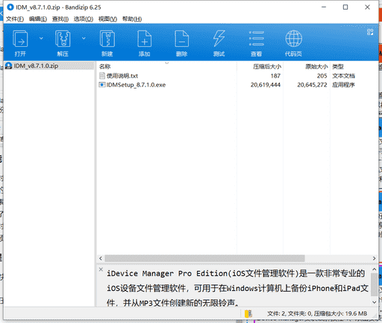Click the column sort indicator chevron above the list
Viewport: 382px width, 323px height.
pyautogui.click(x=167, y=63)
